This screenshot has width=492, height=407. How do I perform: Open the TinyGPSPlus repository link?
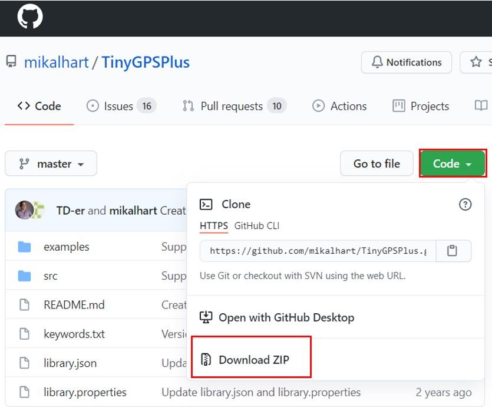pyautogui.click(x=146, y=62)
